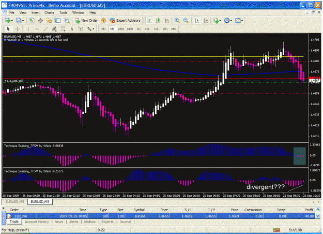This screenshot has height=234, width=323.
Task: Open the Periods clock button
Action: (x=227, y=20)
